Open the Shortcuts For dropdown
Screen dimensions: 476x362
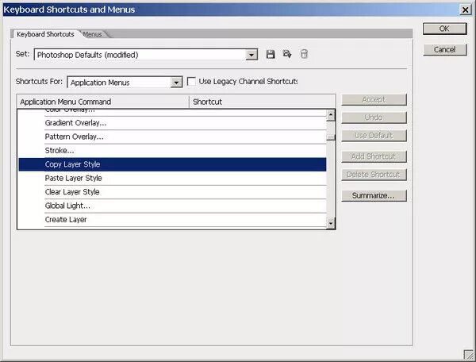point(176,83)
